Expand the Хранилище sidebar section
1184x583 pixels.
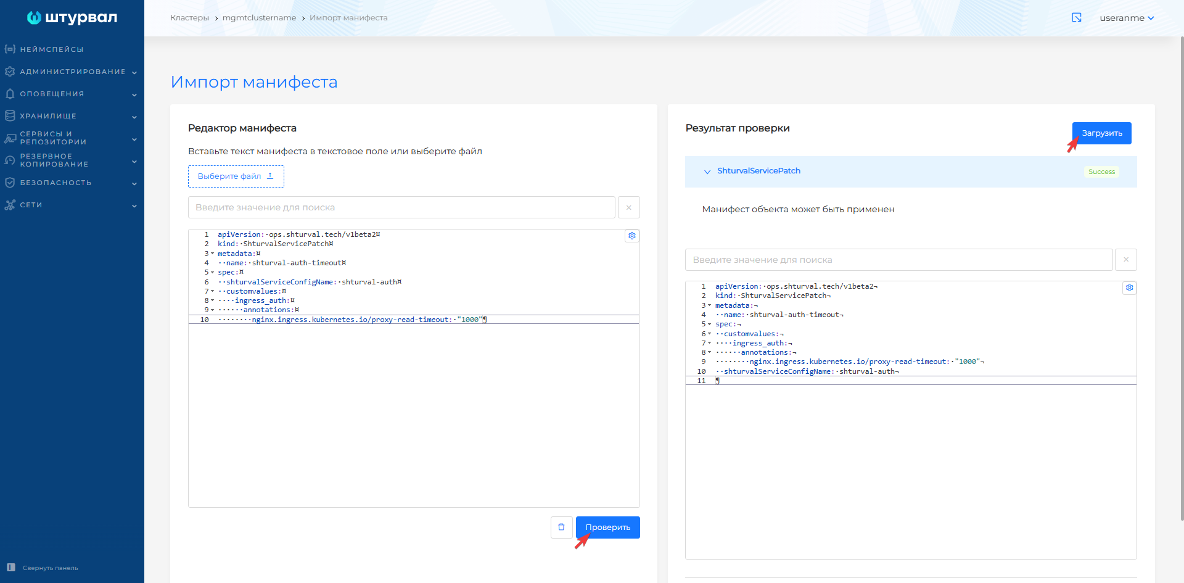[x=72, y=116]
